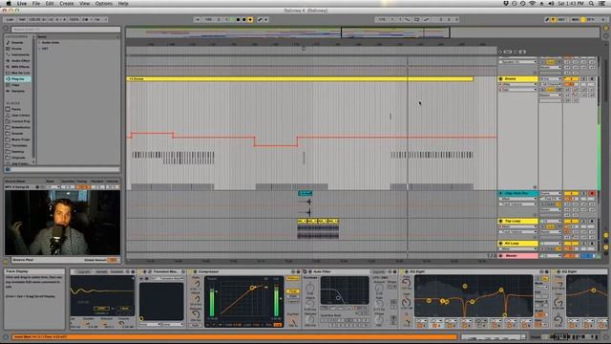Open the Live application menu
This screenshot has height=344, width=611.
click(22, 4)
